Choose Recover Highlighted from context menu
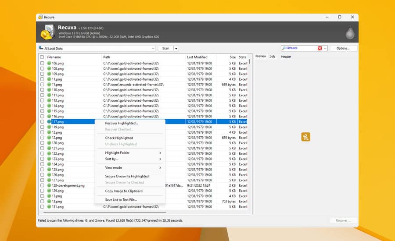 pyautogui.click(x=130, y=123)
